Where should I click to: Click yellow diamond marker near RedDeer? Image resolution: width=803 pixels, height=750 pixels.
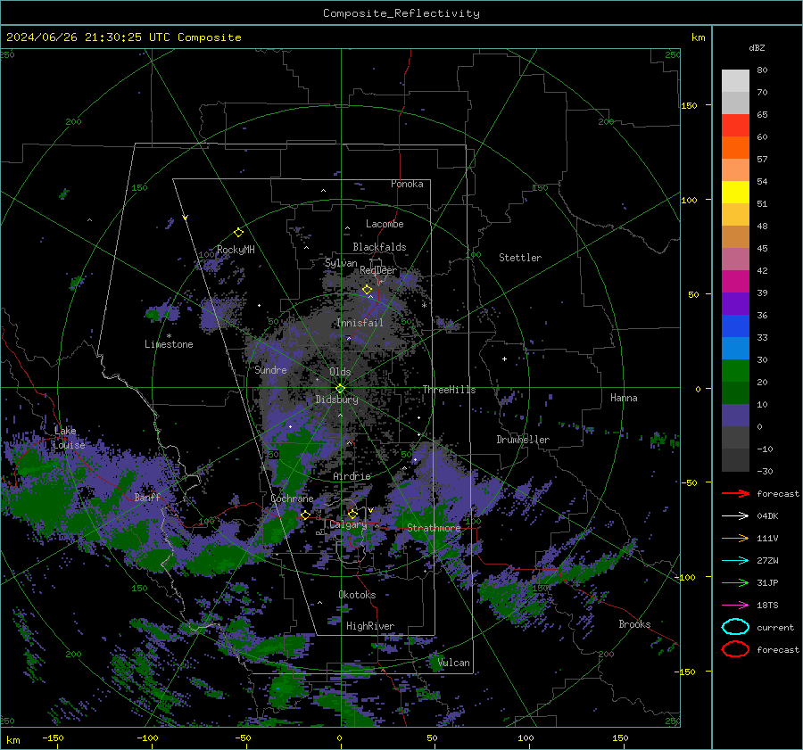tap(367, 290)
